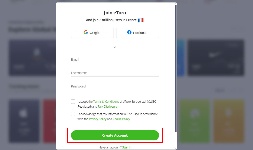Click the dialog's vertical scrollbar thumb
The width and height of the screenshot is (253, 150).
point(176,68)
